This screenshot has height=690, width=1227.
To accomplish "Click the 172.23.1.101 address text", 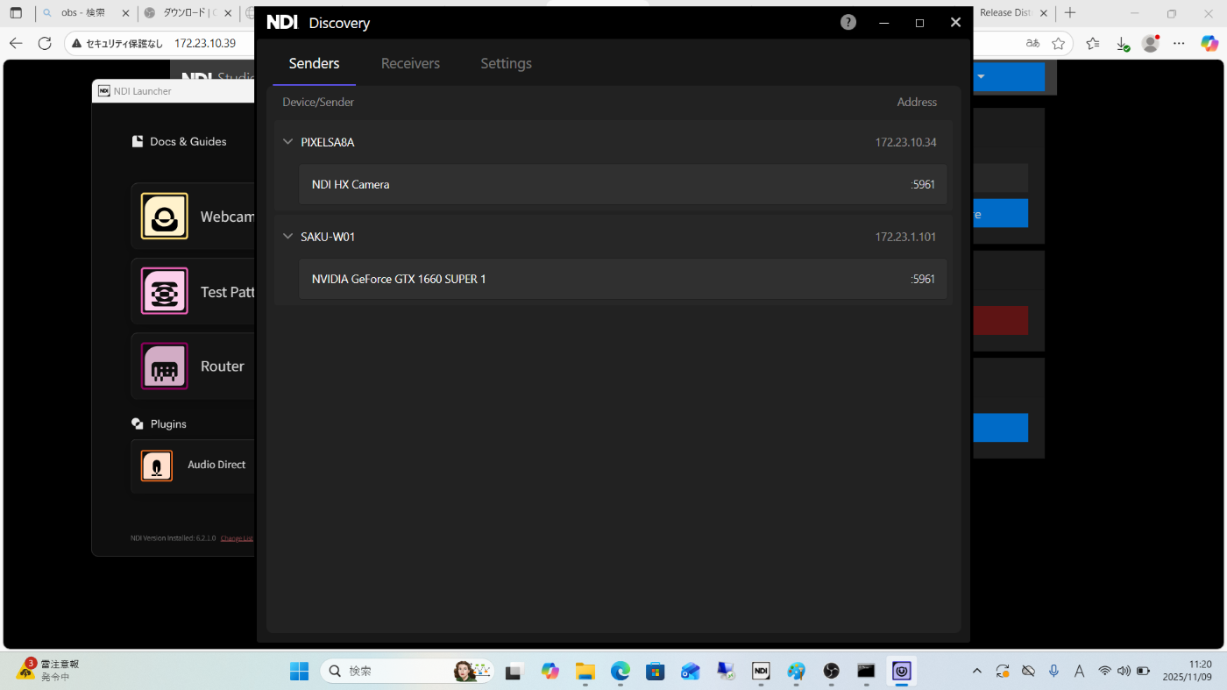I will [x=905, y=237].
